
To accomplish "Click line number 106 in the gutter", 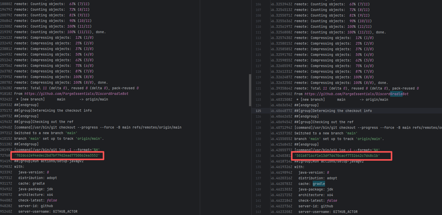I will [258, 4].
